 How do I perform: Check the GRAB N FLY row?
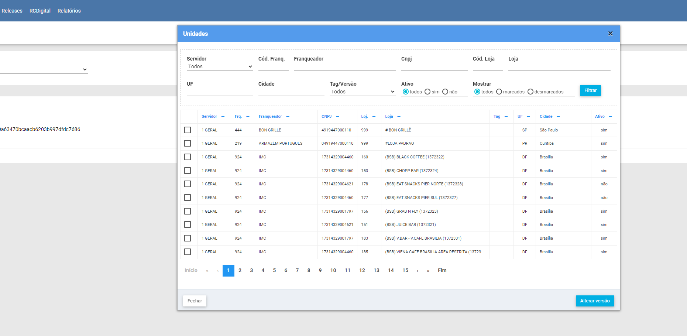(x=188, y=211)
